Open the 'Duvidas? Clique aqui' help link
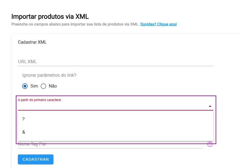Viewport: 241px width, 168px height. (159, 24)
